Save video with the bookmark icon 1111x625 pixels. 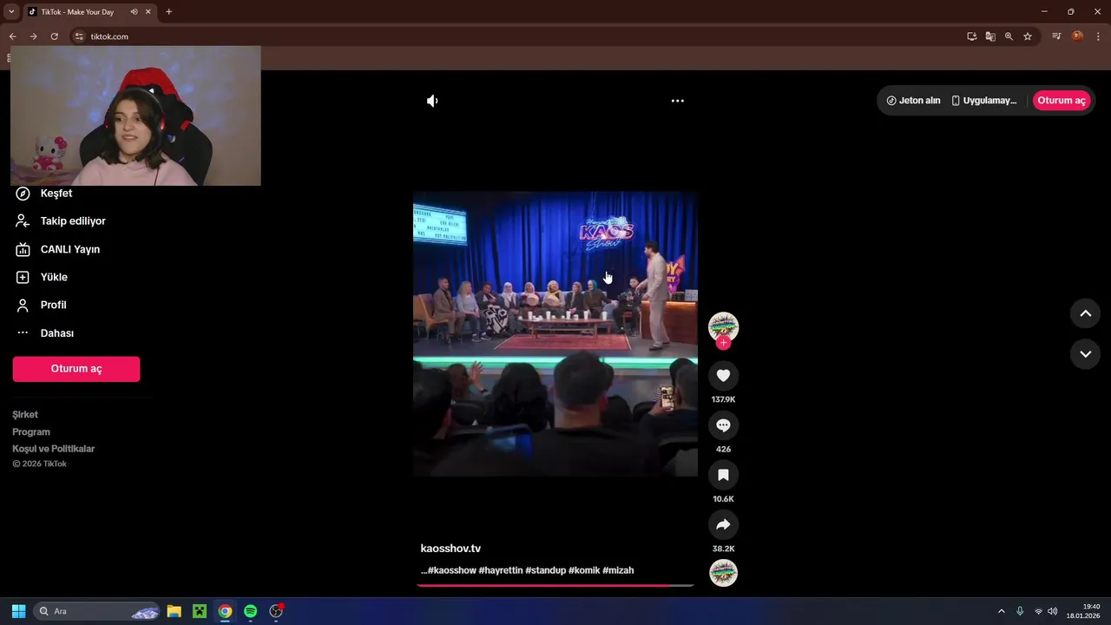click(723, 475)
